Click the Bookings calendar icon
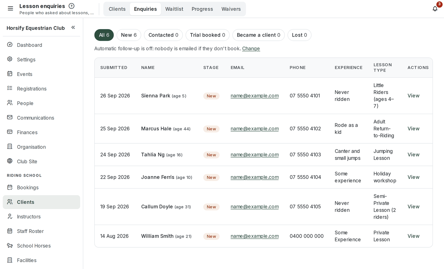Screen dimensions: 444x269 [x=10, y=187]
